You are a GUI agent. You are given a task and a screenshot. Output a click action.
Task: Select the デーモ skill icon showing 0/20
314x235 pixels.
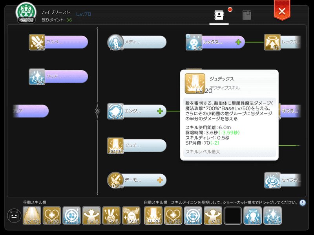point(115,180)
